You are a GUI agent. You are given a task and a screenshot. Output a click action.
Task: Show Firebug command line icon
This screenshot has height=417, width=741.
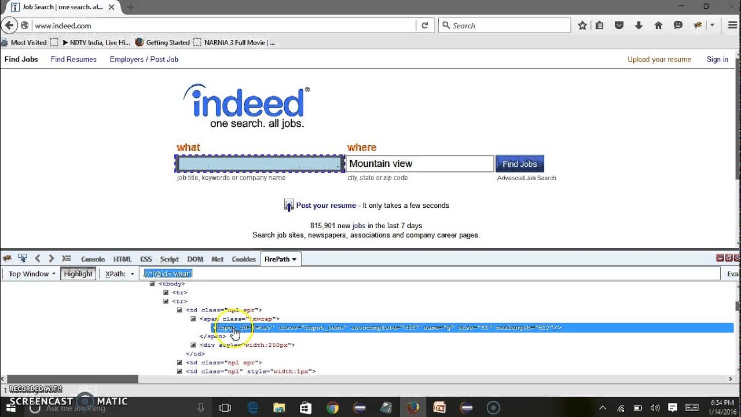click(67, 259)
